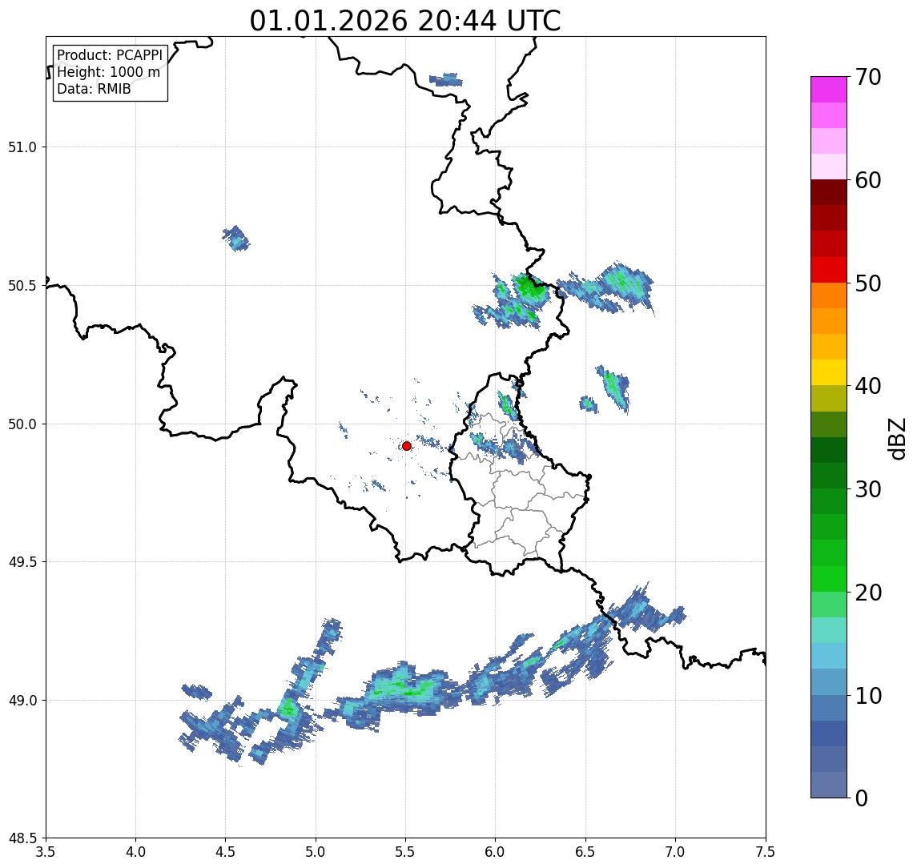Click the longitude axis label 5.0
This screenshot has width=917, height=868.
[316, 851]
